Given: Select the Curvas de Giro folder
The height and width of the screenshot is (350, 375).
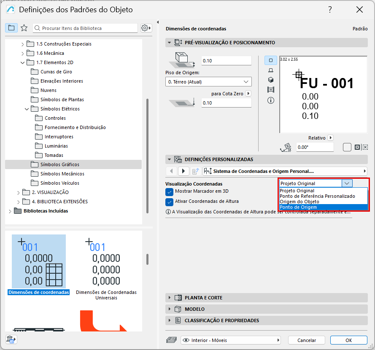Looking at the screenshot, I should pyautogui.click(x=56, y=72).
